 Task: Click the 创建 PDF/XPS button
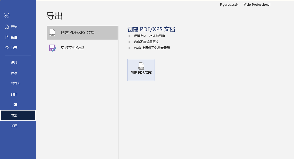141,70
